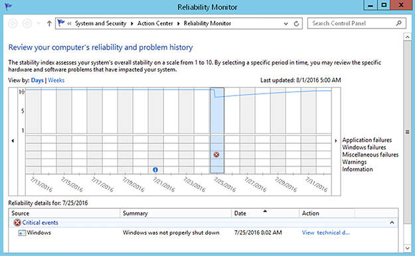Select the 7/27/2016 column in chart
The height and width of the screenshot is (256, 415).
click(248, 131)
